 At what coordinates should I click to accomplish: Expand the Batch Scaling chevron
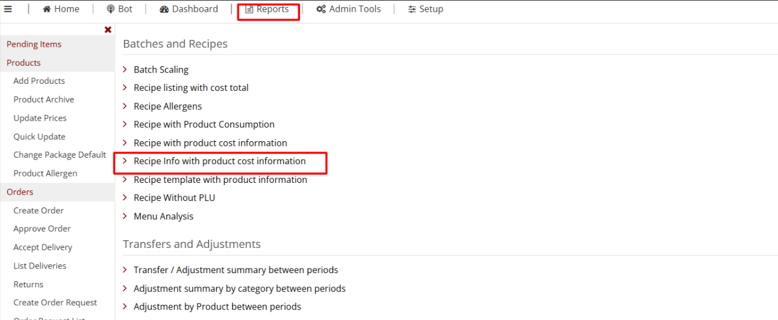(125, 70)
